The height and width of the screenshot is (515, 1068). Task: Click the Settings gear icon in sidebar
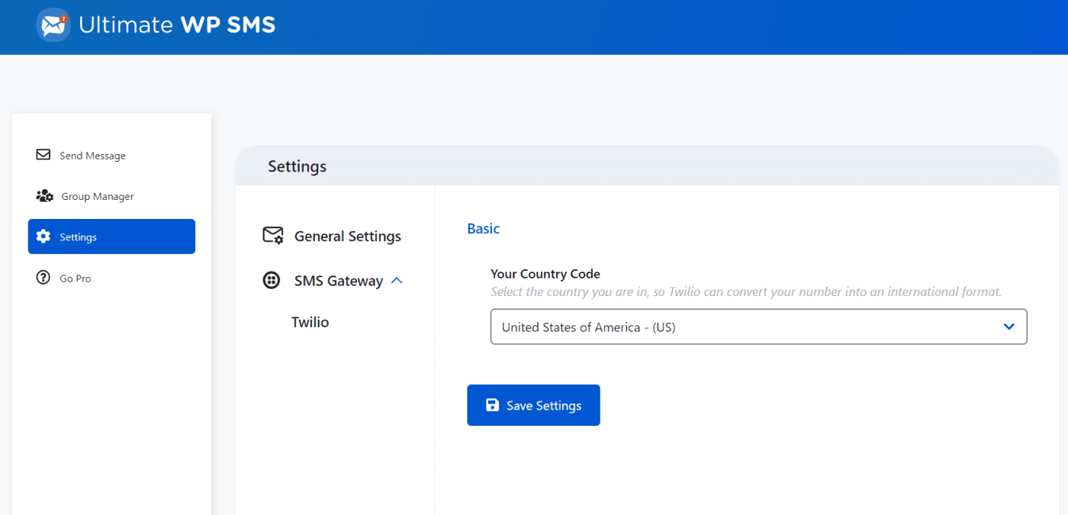tap(43, 237)
